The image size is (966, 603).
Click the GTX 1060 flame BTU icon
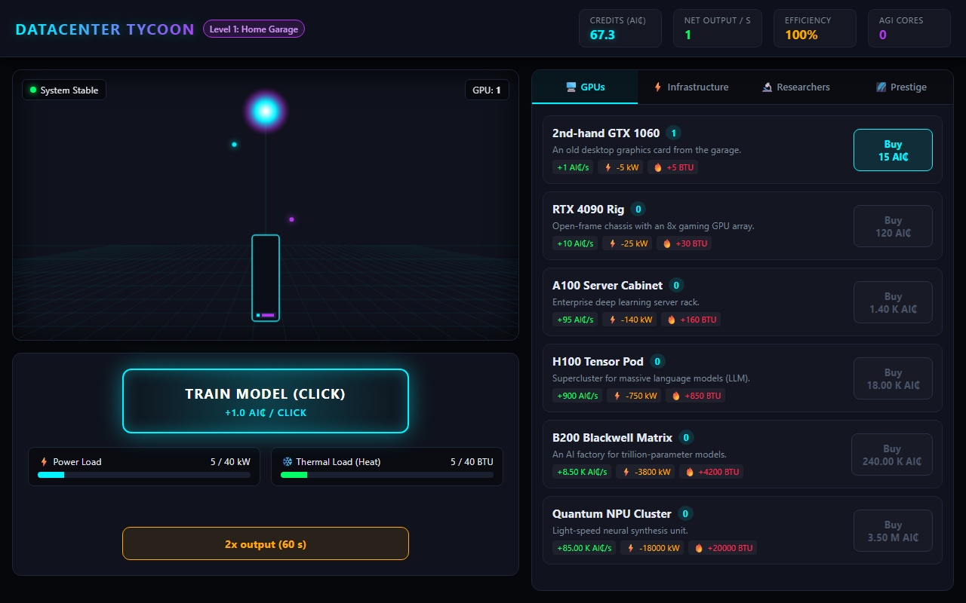coord(657,167)
